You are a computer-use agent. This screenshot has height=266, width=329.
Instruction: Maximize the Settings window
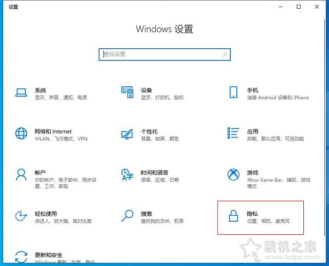[x=299, y=7]
